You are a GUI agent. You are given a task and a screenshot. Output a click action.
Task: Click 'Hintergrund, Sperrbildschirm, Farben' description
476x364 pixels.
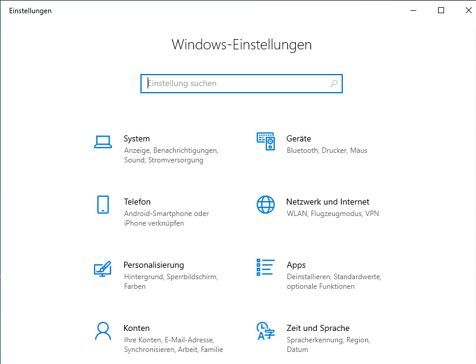(171, 282)
